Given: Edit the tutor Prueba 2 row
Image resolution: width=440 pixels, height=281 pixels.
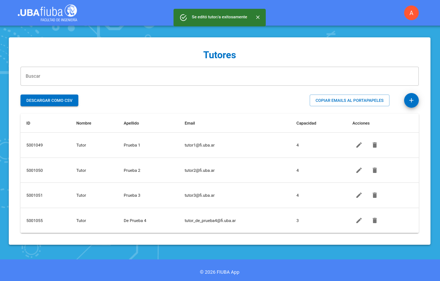Looking at the screenshot, I should point(359,170).
